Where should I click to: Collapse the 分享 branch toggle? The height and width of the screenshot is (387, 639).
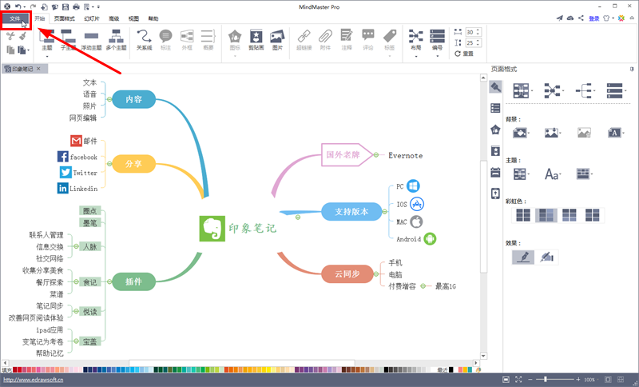(109, 164)
